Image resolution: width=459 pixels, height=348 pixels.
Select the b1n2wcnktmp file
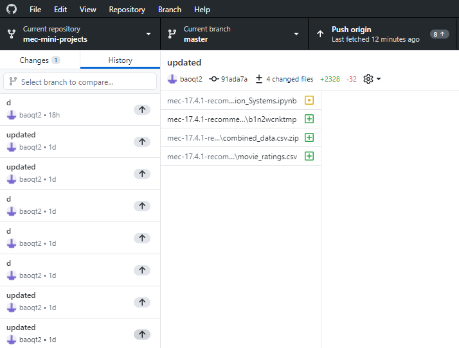(240, 119)
